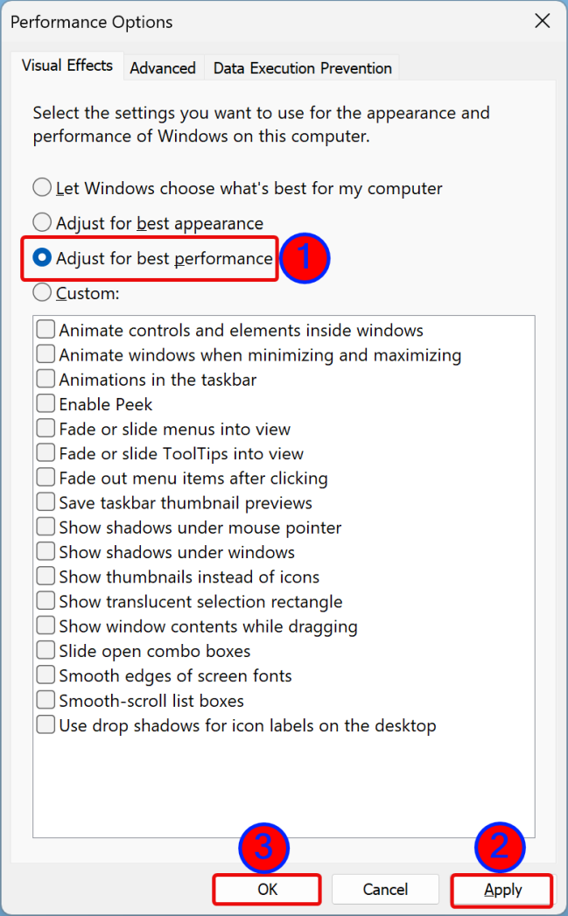
Task: Select 'Adjust for best performance' option
Action: click(x=42, y=258)
